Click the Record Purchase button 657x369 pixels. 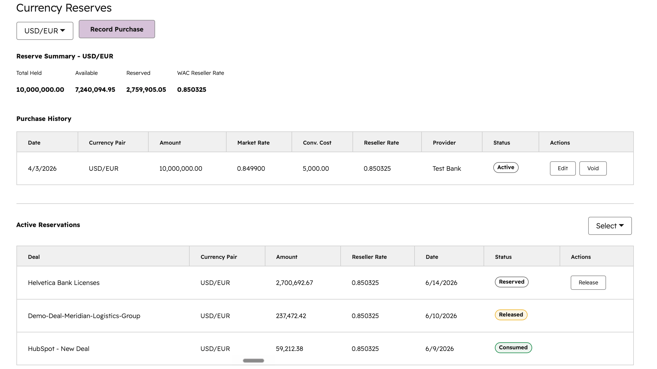(x=117, y=29)
